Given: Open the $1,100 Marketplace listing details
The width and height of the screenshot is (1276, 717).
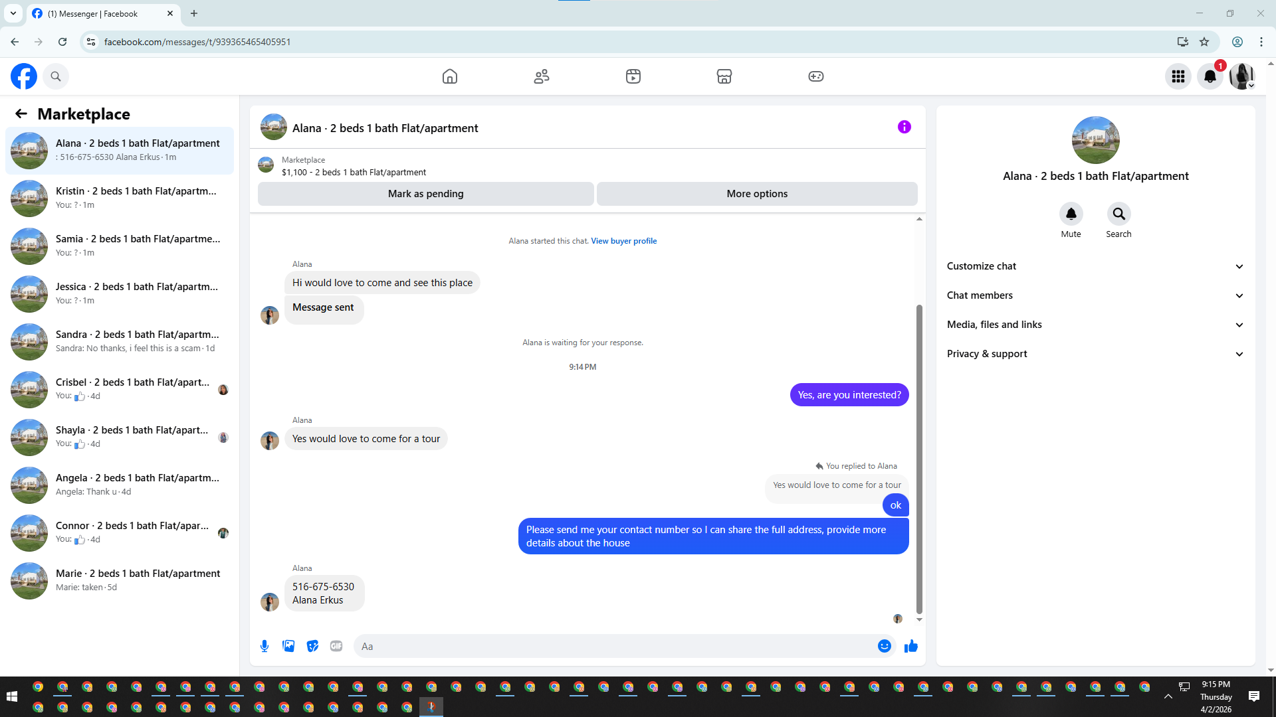Looking at the screenshot, I should (x=354, y=173).
